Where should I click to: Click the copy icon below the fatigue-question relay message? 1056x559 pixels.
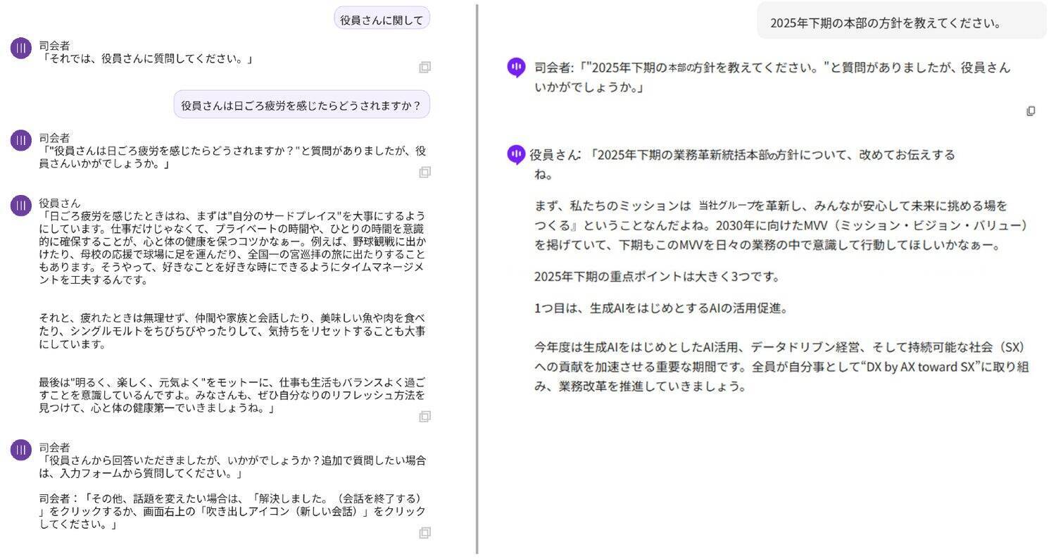424,173
